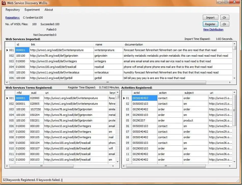This screenshot has height=185, width=242.
Task: Click the terms table vertical scrollbar down arrow
Action: (x=118, y=162)
